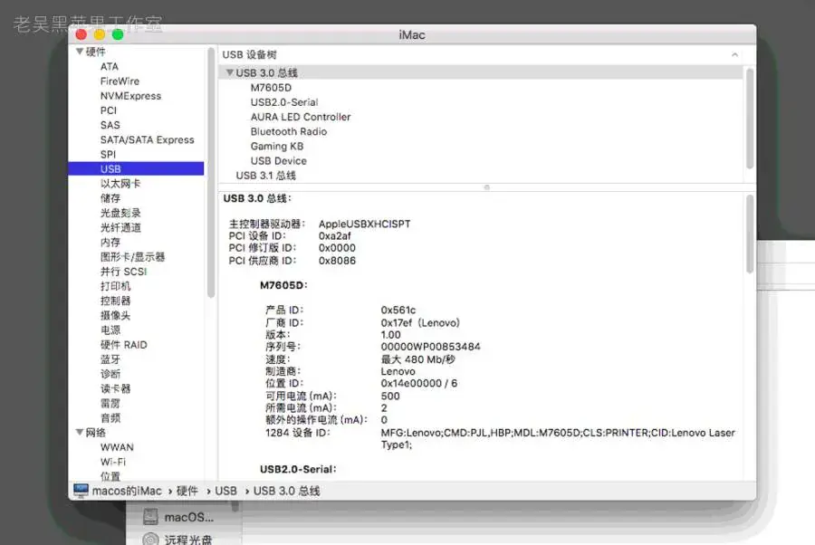Click the serial number 00000WP00853484

click(x=430, y=346)
